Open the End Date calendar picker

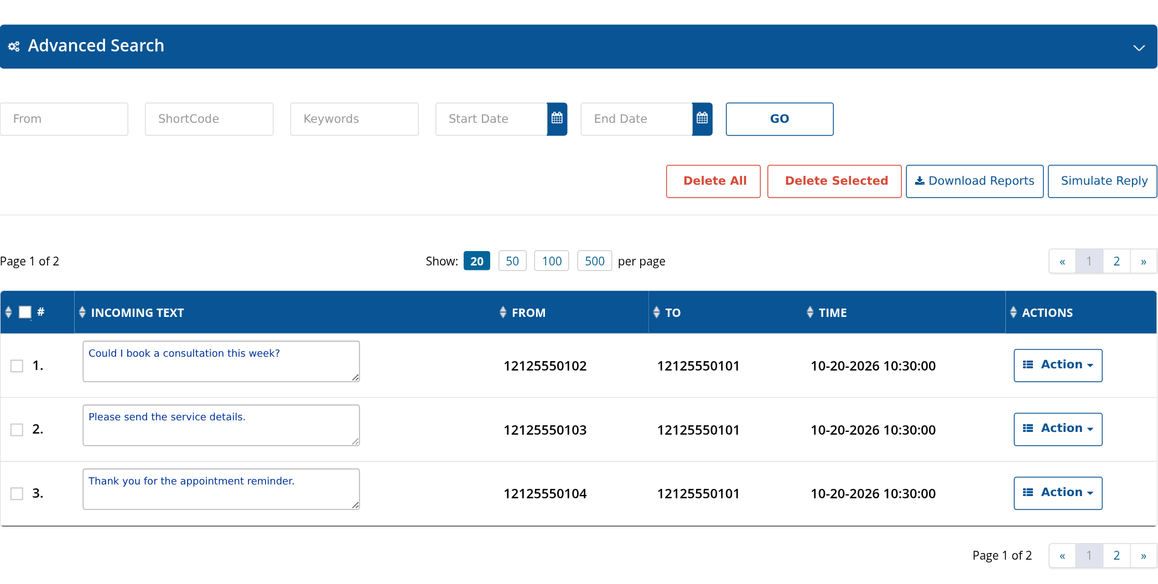click(x=702, y=119)
